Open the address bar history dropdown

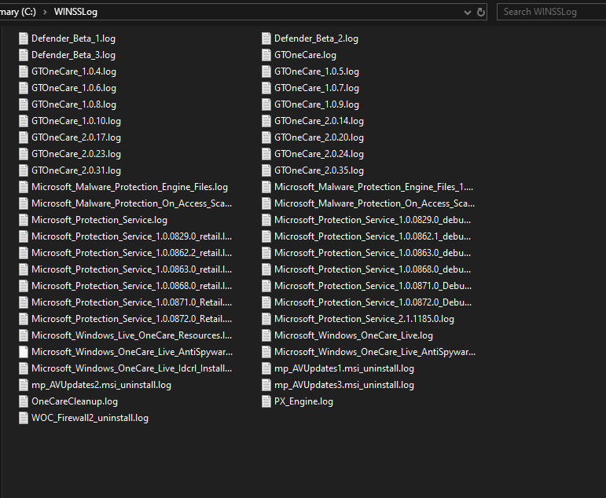pos(467,13)
